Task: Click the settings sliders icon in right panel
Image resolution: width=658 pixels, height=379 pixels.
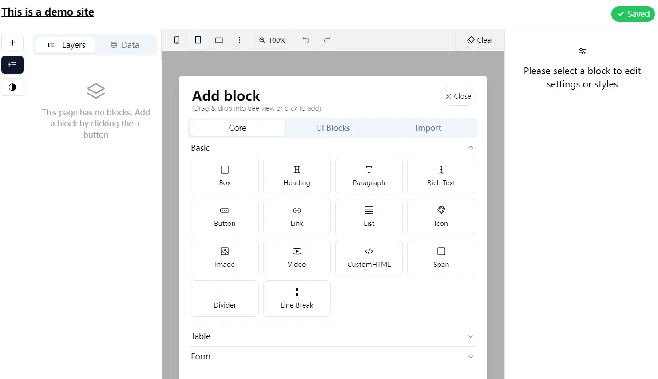Action: (582, 51)
